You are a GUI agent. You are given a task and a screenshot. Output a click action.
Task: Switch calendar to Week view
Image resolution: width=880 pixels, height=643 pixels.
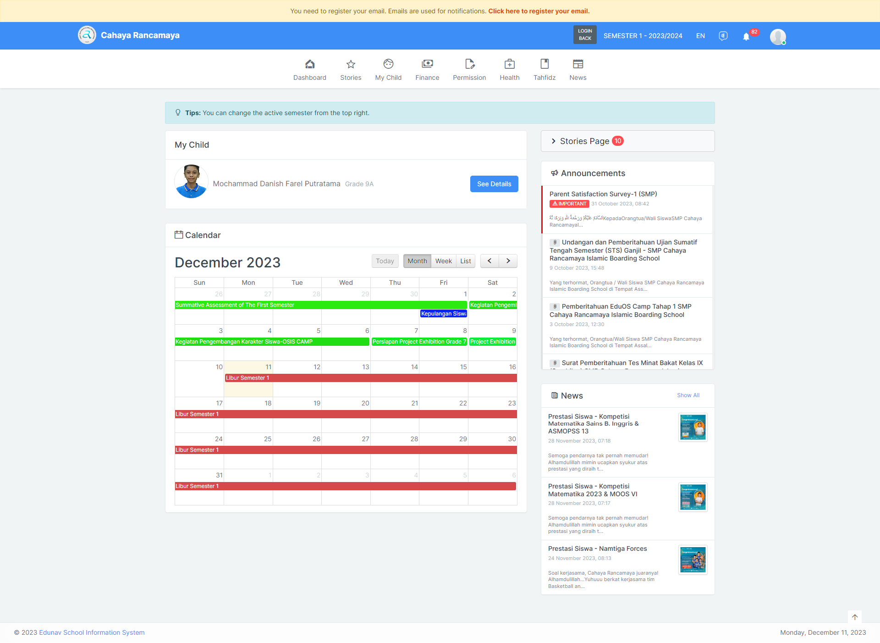click(443, 261)
